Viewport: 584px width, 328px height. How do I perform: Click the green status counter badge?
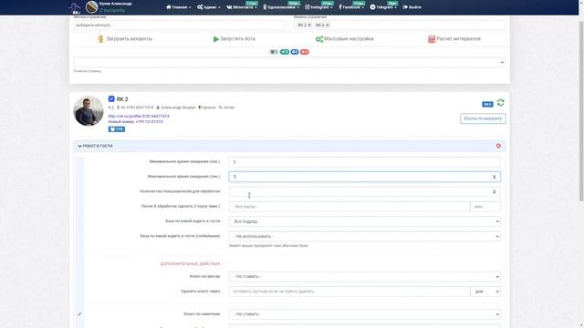(x=285, y=52)
